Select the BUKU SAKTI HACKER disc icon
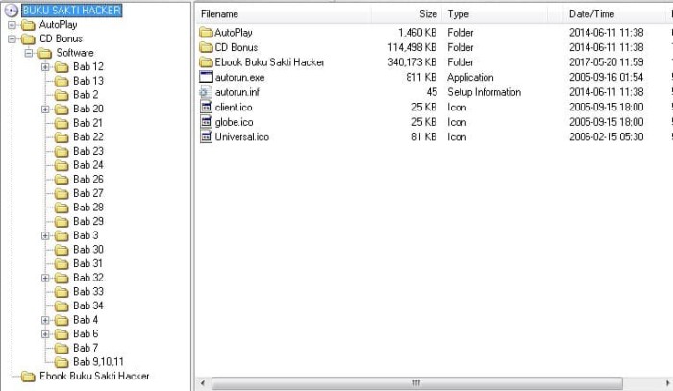This screenshot has height=391, width=673. point(12,11)
